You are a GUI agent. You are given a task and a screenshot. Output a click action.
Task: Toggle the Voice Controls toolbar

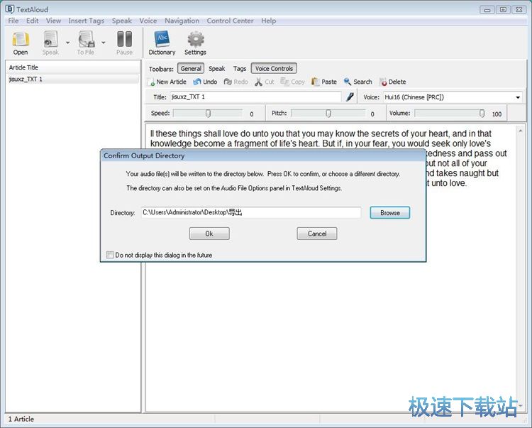click(274, 69)
